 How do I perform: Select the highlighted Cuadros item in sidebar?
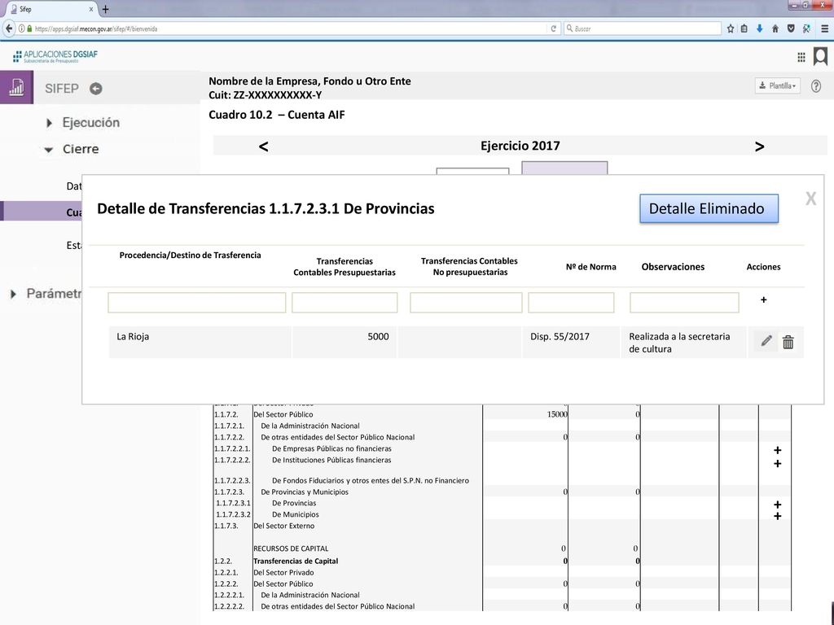[42, 212]
